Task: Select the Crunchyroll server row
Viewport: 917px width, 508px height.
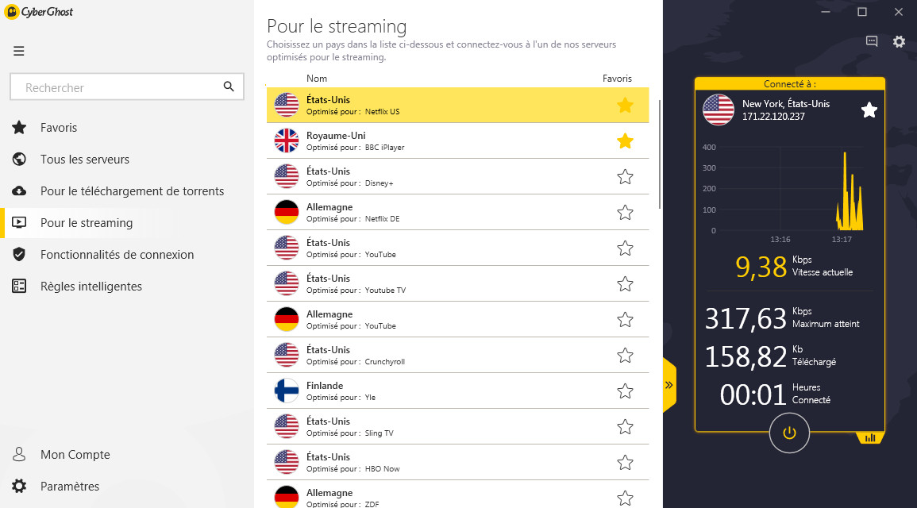Action: click(457, 355)
